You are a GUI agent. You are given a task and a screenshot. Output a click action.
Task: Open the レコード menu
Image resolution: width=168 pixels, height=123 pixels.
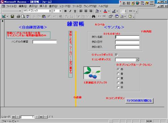tap(65, 6)
